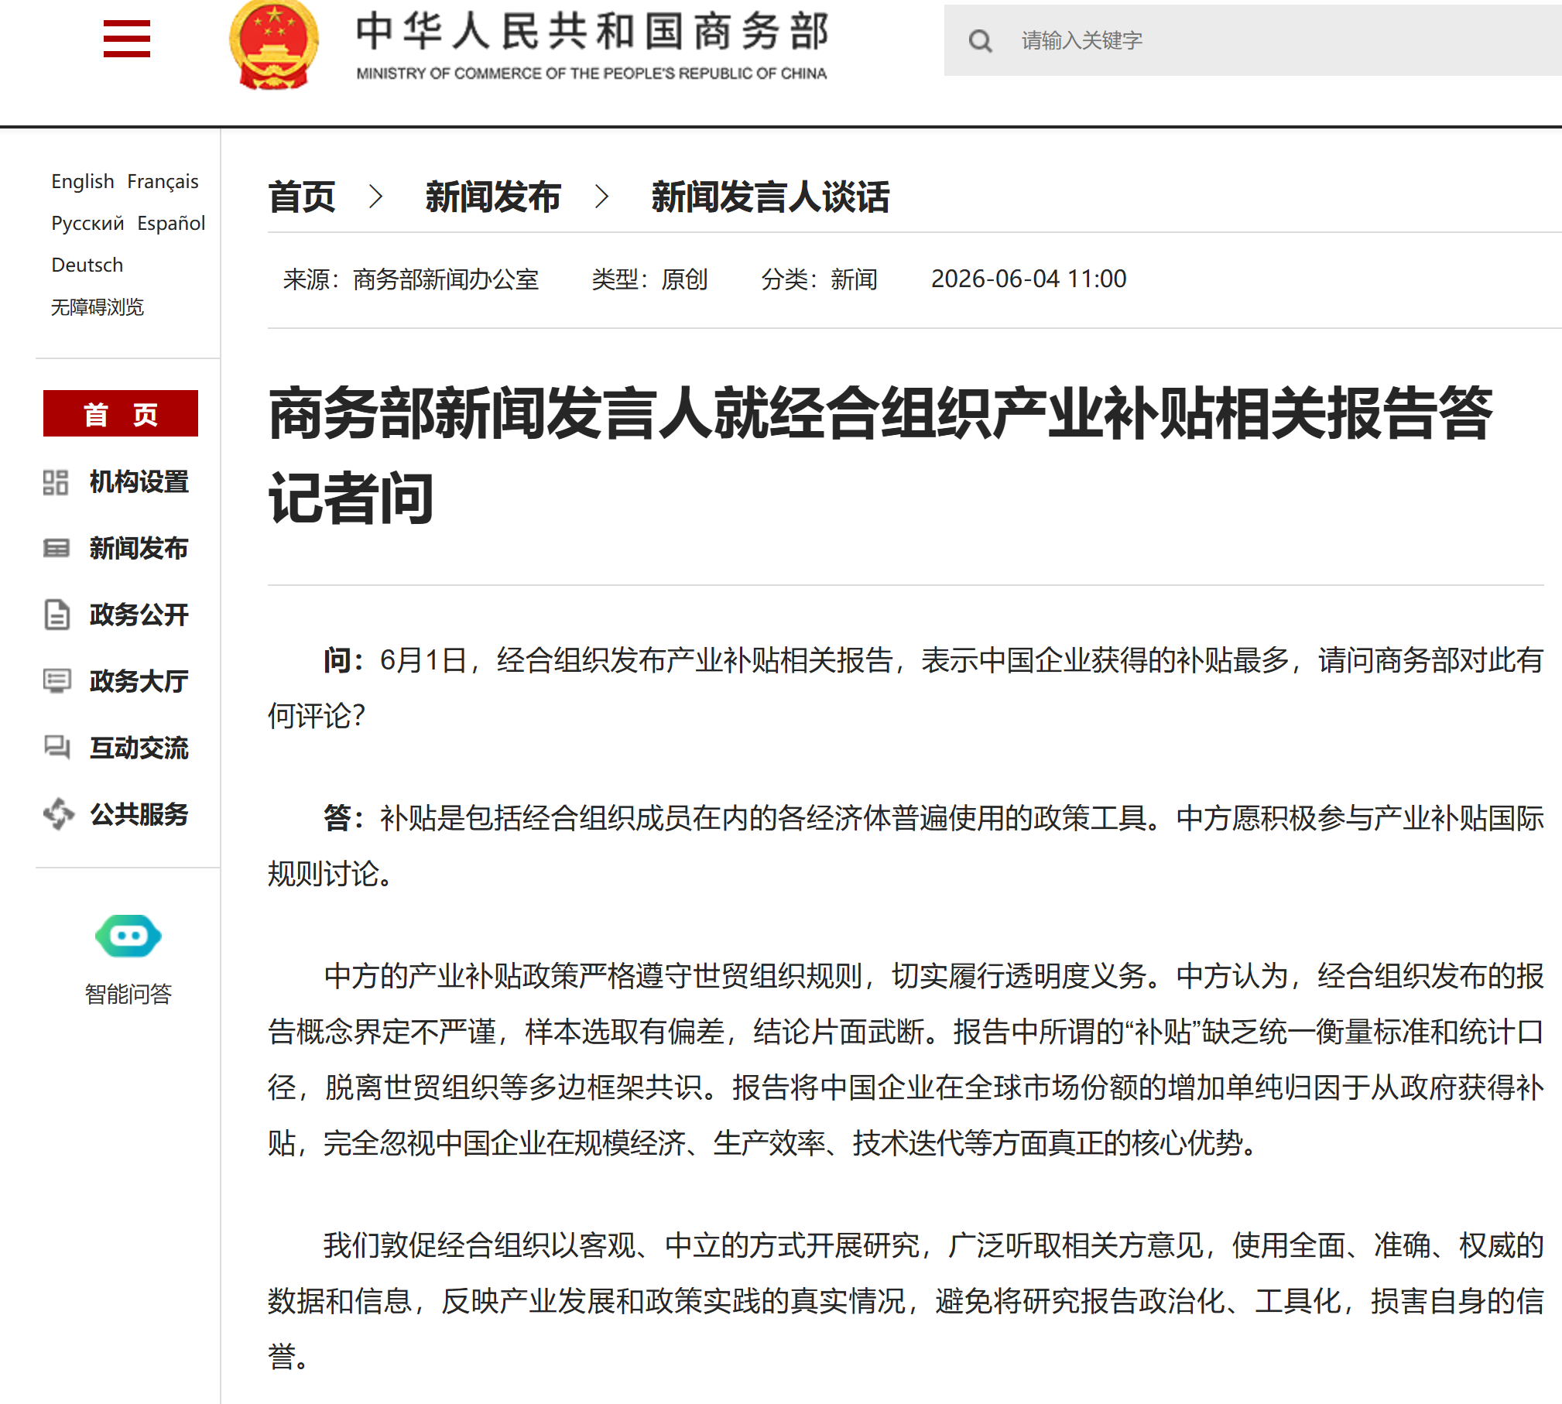Open the 新闻发布 sidebar menu item
The height and width of the screenshot is (1404, 1562).
pyautogui.click(x=139, y=549)
